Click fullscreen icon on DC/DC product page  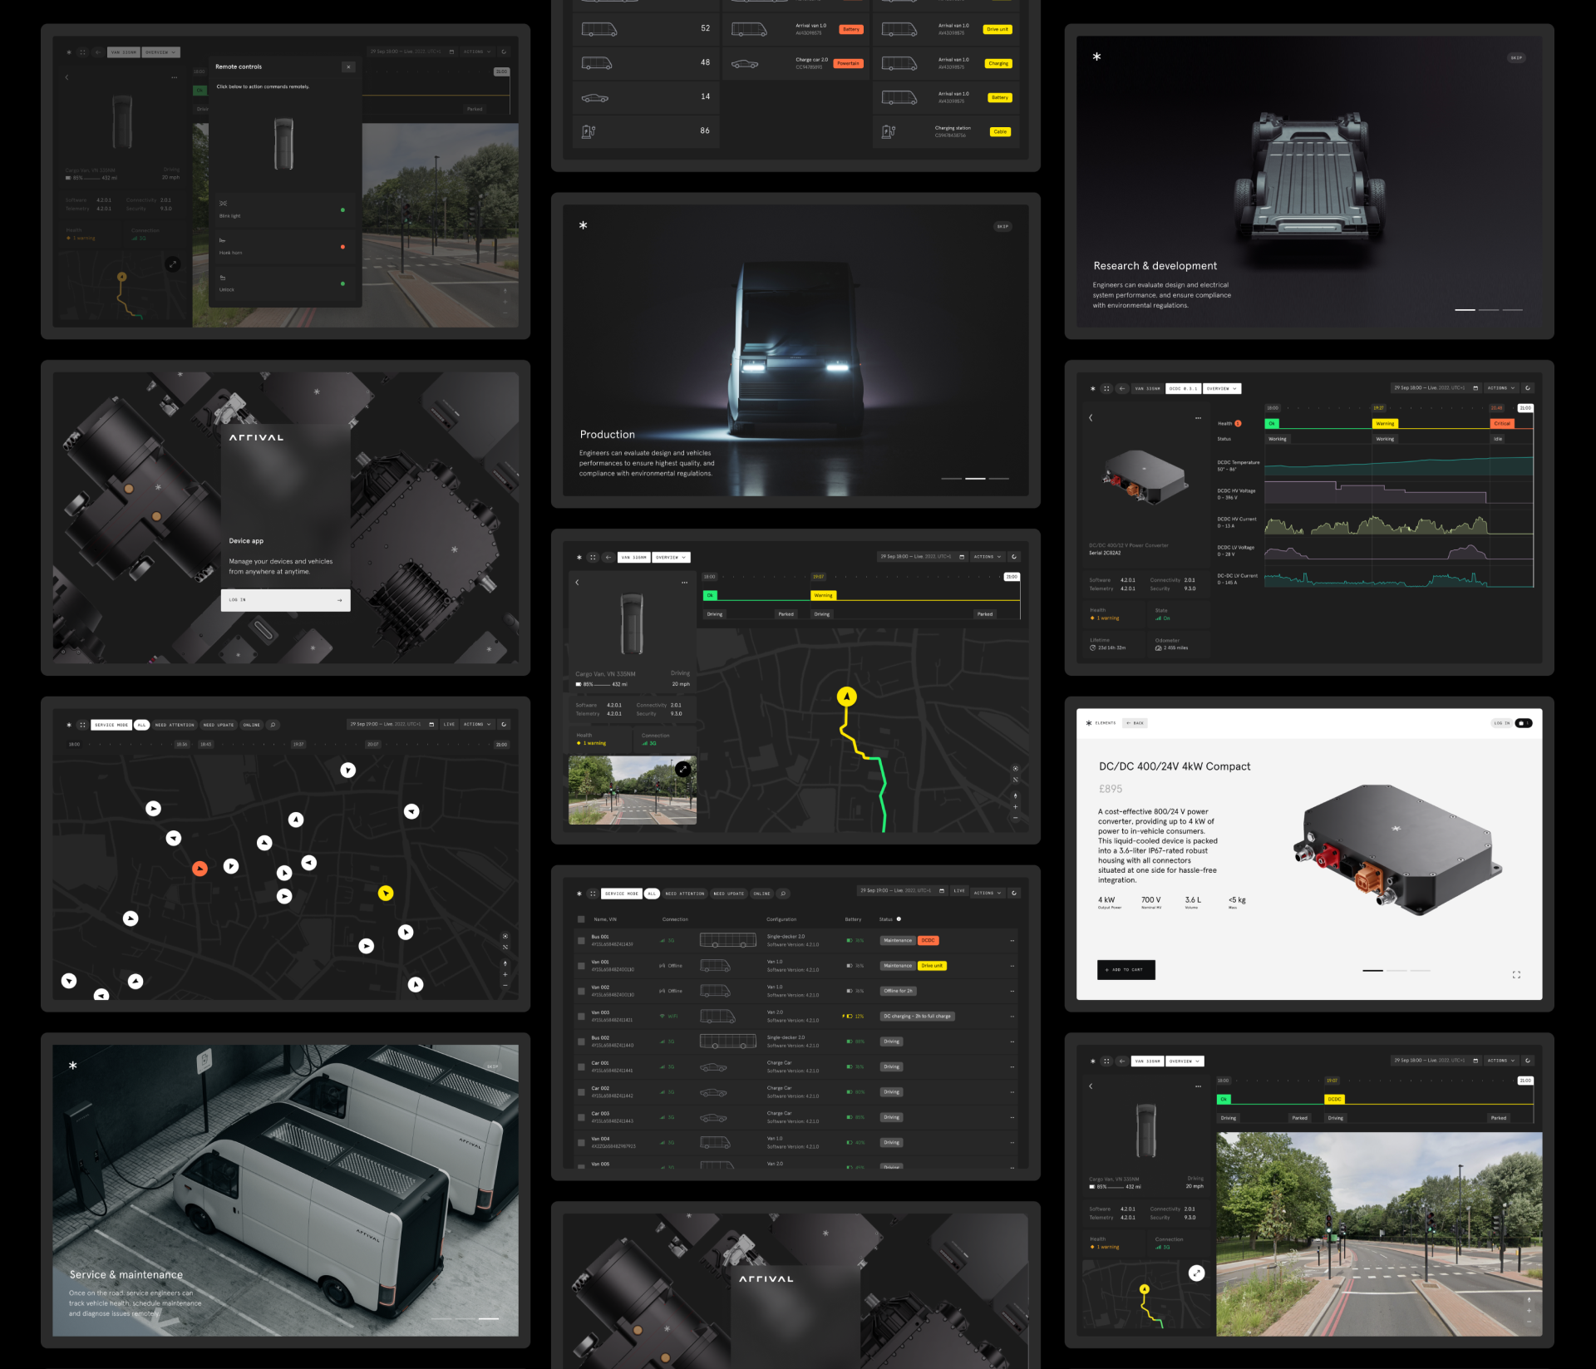(1516, 975)
